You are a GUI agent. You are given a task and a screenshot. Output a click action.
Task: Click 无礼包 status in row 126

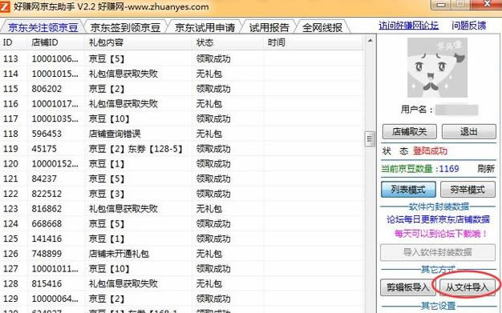click(x=209, y=254)
